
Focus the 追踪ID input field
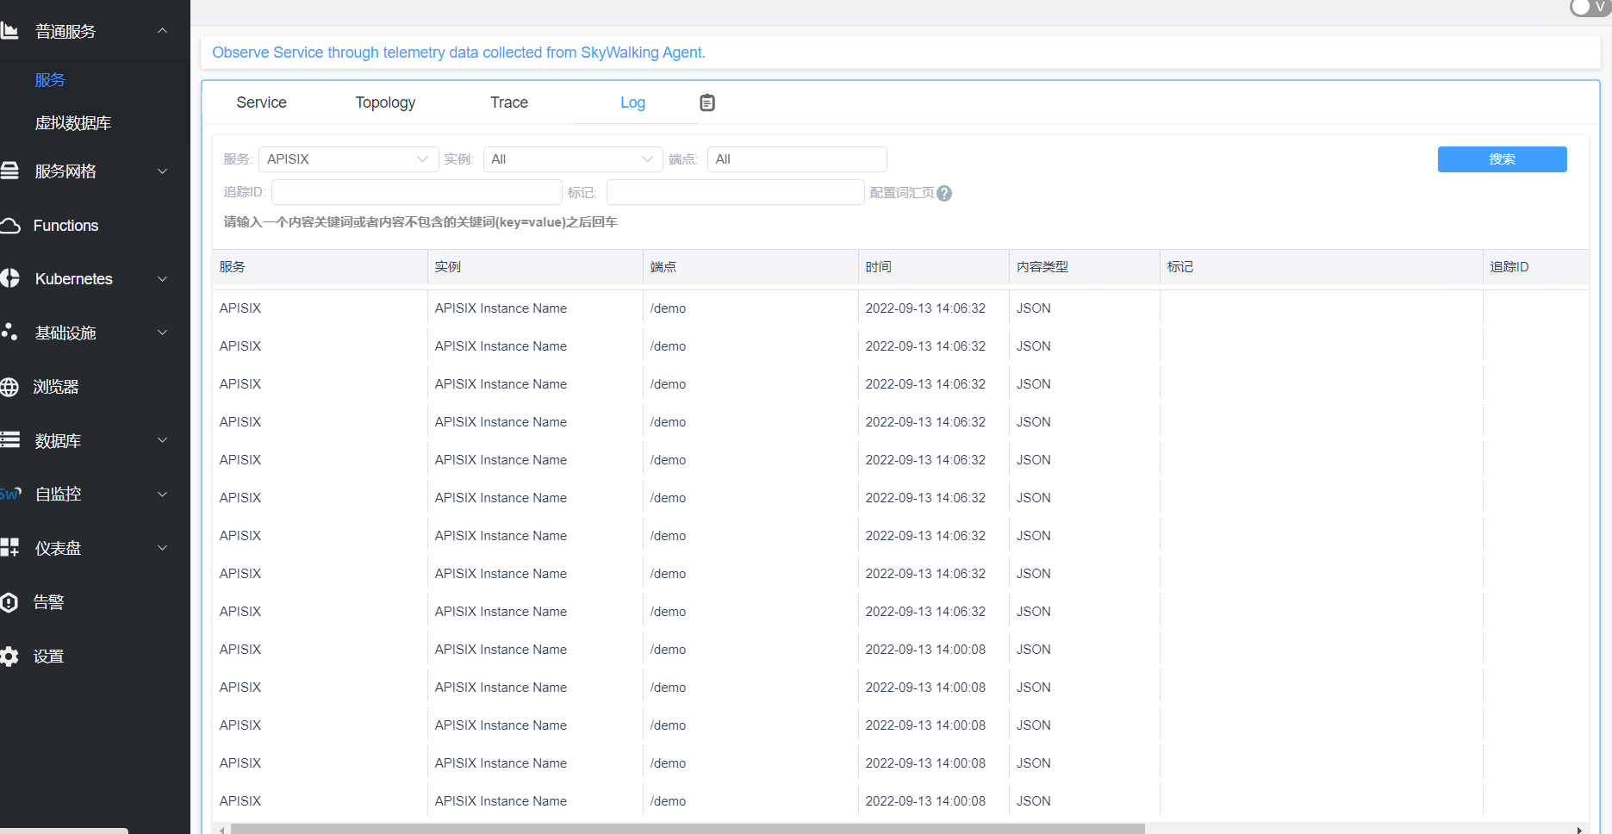point(417,192)
